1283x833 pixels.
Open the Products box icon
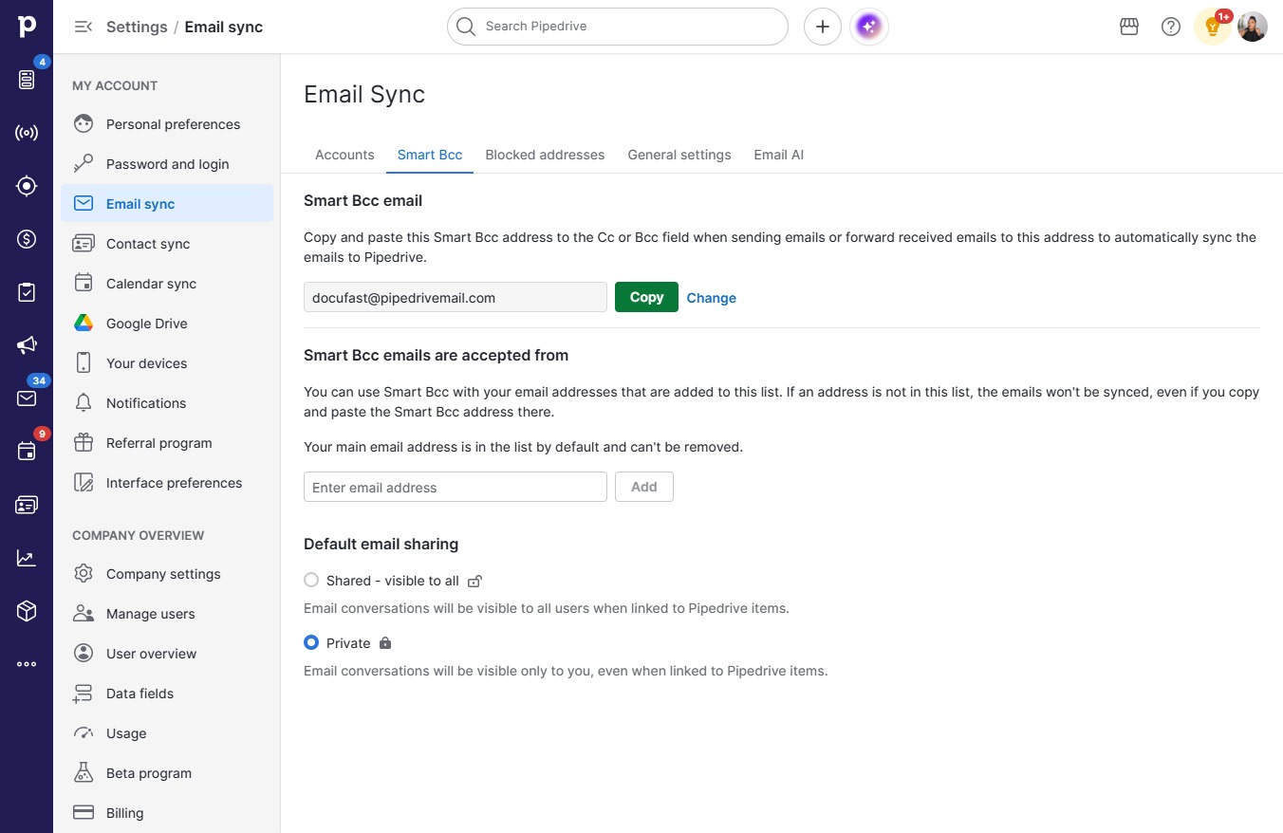click(27, 611)
